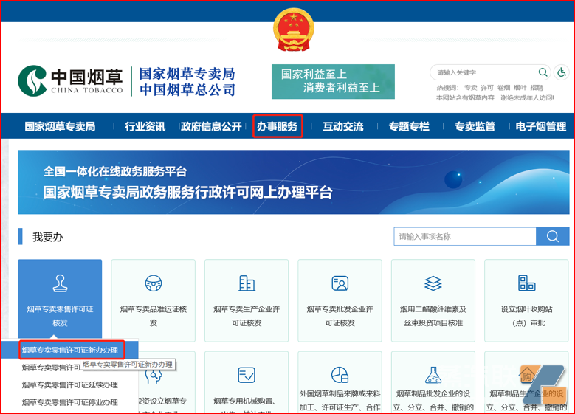The image size is (575, 414).
Task: Click 烟用二醋酸纤维素及丝束投资项目核准 label
Action: (433, 316)
